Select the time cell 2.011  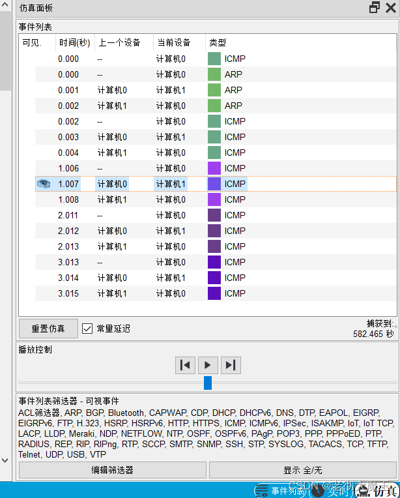pyautogui.click(x=68, y=215)
